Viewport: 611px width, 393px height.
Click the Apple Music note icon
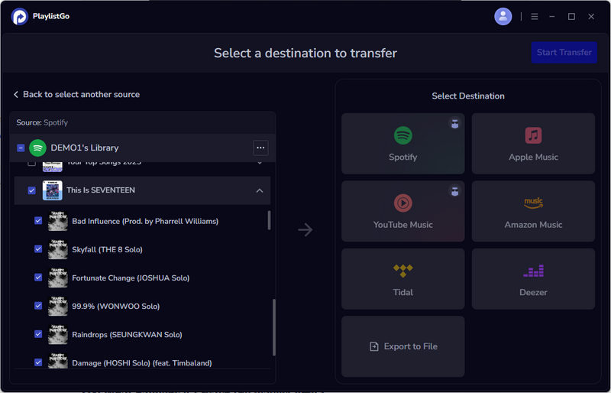pyautogui.click(x=533, y=135)
